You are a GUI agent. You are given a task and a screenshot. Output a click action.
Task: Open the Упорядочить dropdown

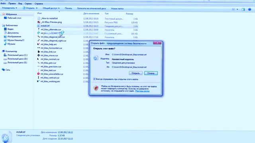click(10, 8)
